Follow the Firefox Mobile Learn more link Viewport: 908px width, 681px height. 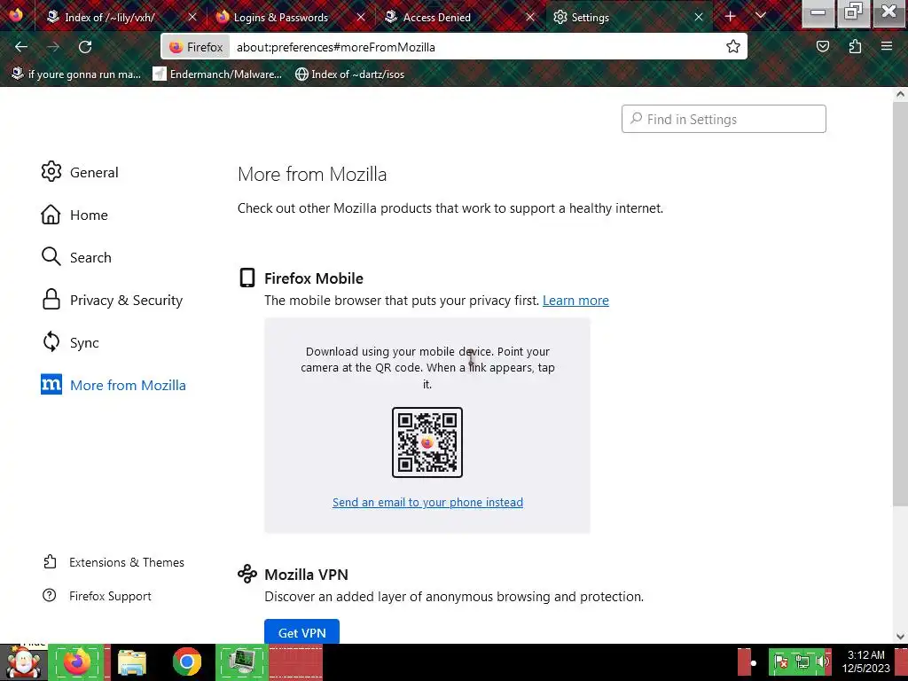click(575, 301)
